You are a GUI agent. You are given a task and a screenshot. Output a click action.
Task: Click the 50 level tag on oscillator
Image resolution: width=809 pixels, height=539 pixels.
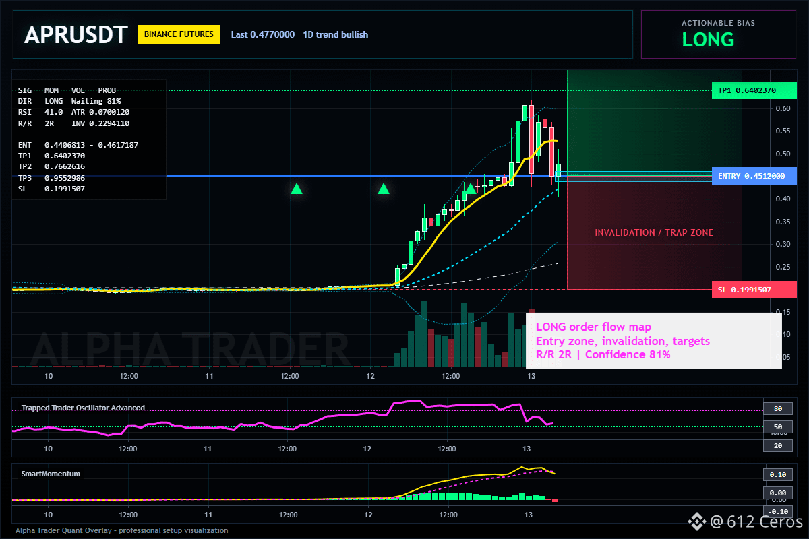(777, 427)
